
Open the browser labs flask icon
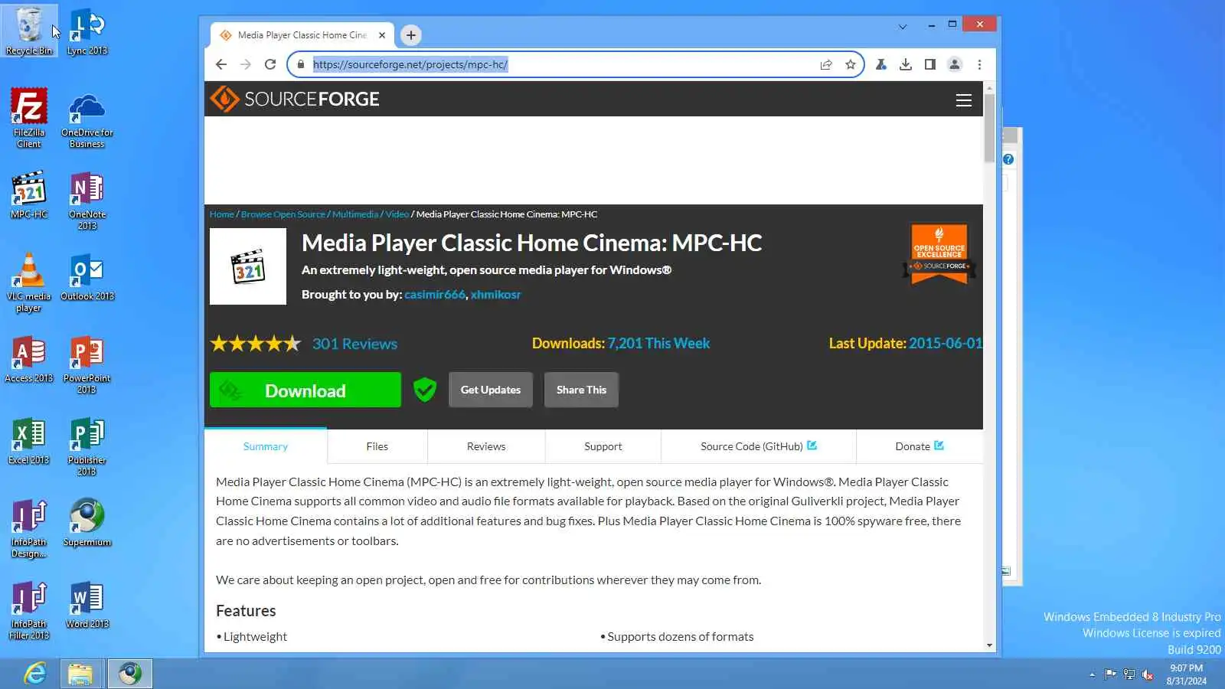tap(881, 64)
